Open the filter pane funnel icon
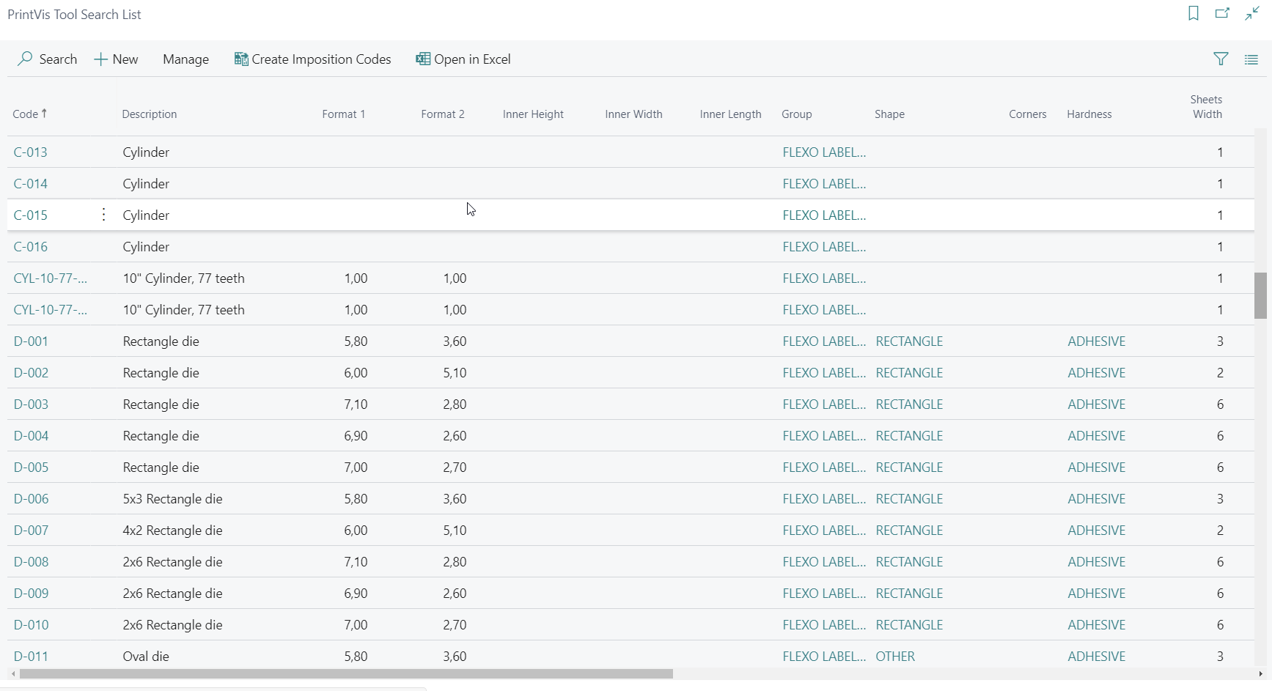The height and width of the screenshot is (691, 1272). (1221, 59)
